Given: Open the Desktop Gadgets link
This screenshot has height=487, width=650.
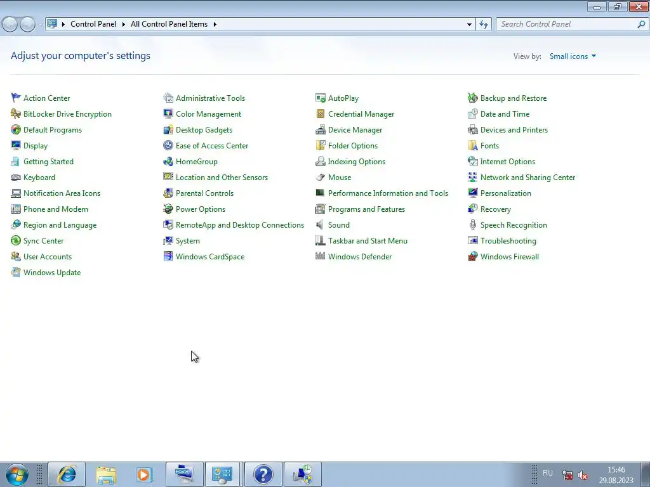Looking at the screenshot, I should tap(204, 129).
